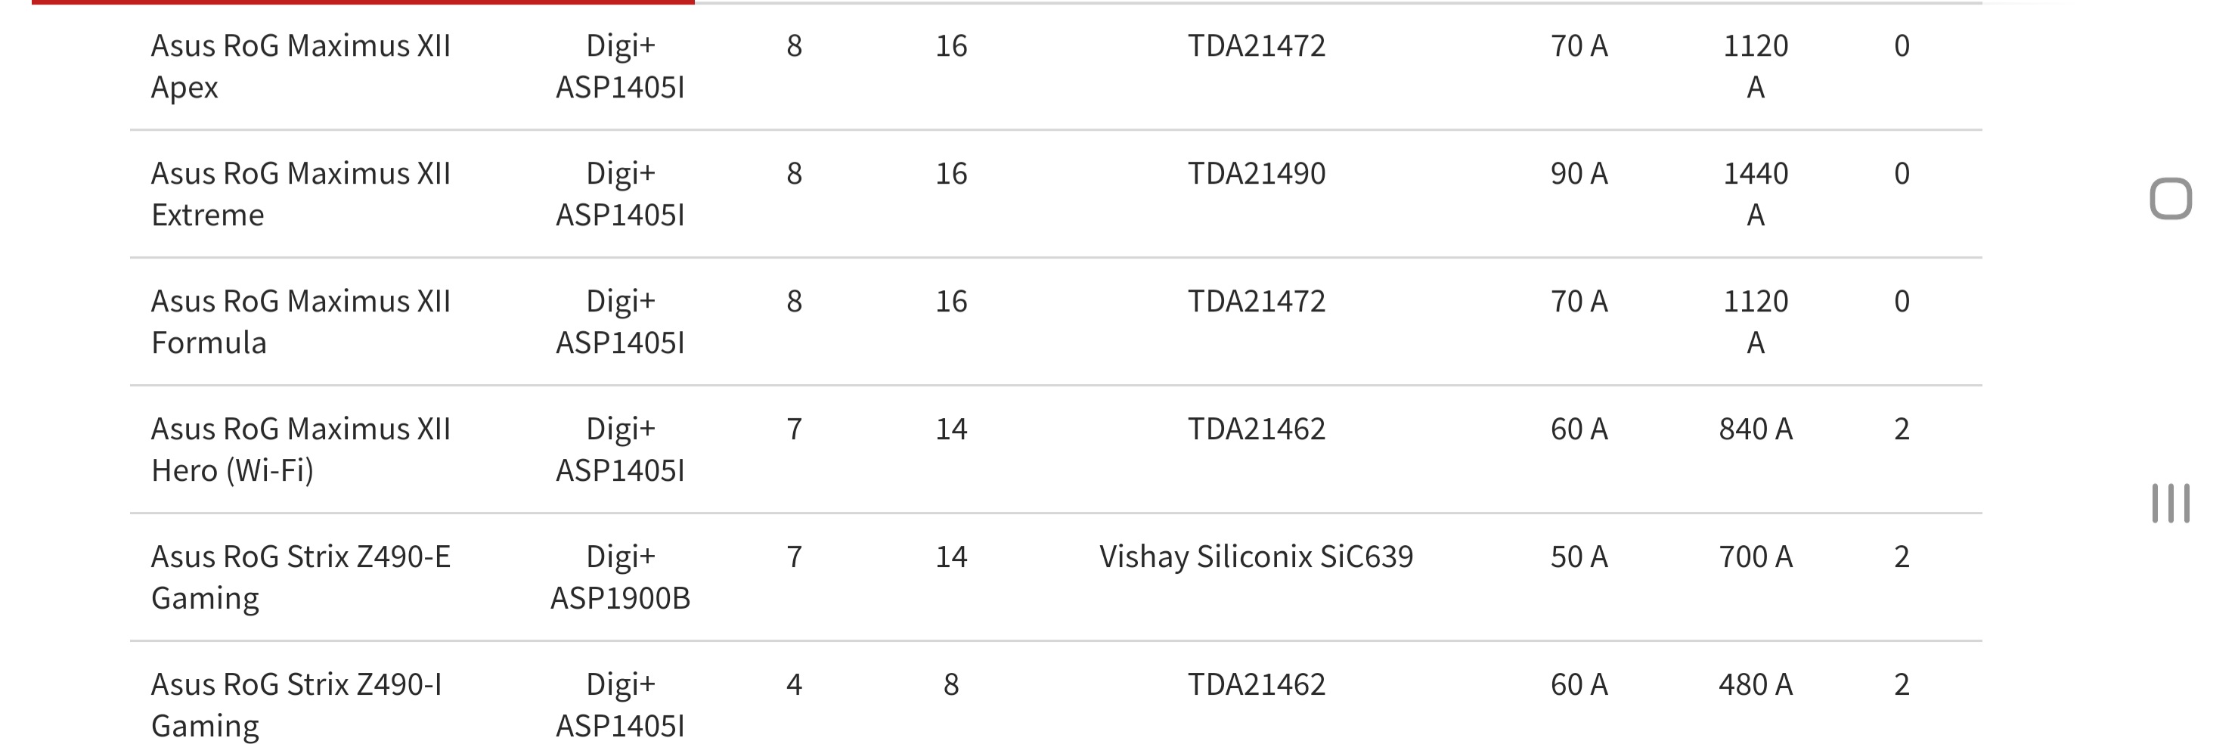2238x744 pixels.
Task: Click Asus RoG Strix Z490-I Gaming cell
Action: click(296, 705)
